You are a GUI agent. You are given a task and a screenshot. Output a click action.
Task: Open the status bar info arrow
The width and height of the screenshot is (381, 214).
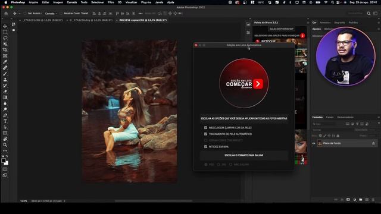[x=64, y=201]
